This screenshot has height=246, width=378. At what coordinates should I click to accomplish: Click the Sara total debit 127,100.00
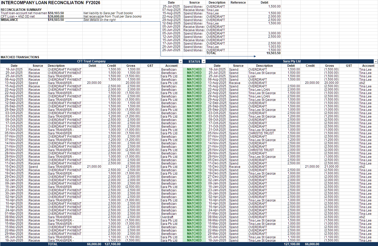(292, 244)
